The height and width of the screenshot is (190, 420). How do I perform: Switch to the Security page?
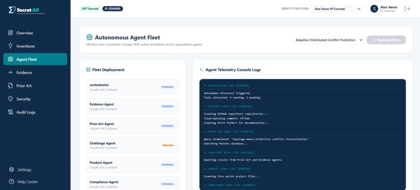click(35, 99)
